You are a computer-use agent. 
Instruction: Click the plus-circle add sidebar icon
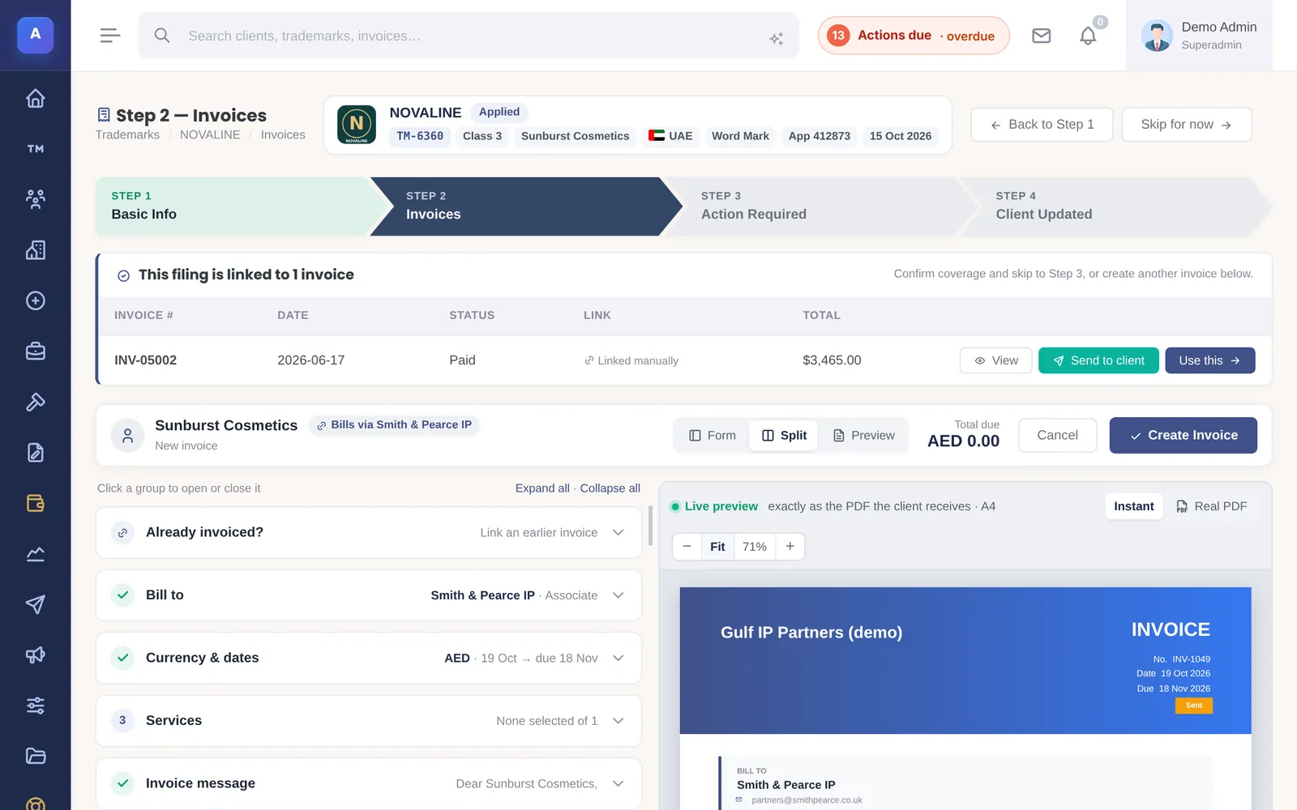(x=35, y=301)
